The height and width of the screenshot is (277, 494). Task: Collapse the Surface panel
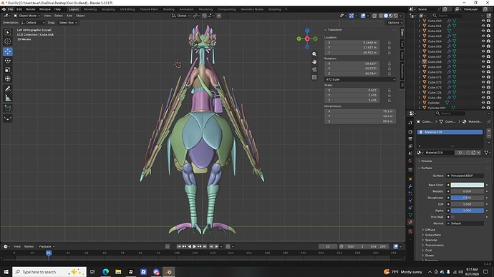coord(426,168)
